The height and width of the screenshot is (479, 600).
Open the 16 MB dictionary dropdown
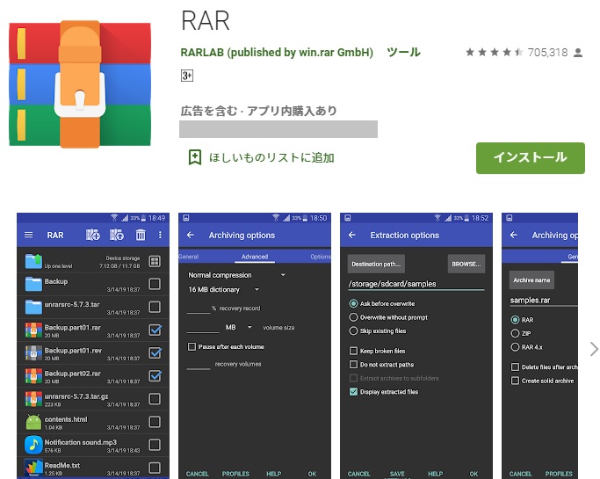click(223, 289)
